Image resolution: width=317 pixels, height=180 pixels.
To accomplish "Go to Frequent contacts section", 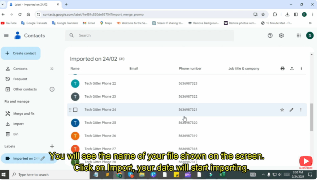I will (x=20, y=79).
